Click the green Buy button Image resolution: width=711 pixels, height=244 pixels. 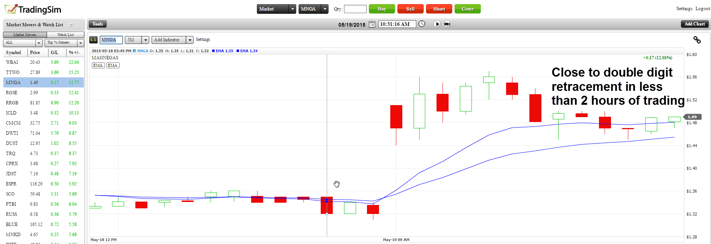382,9
